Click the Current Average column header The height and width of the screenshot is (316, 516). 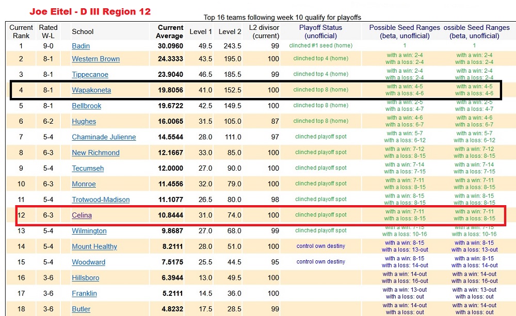[x=170, y=31]
